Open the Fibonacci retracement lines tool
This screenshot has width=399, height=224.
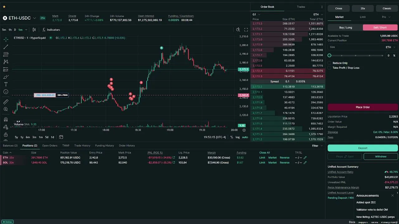(x=6, y=54)
